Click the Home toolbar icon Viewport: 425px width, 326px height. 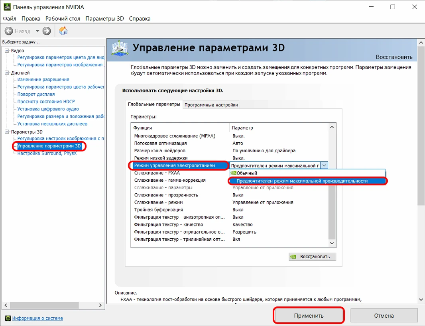63,31
